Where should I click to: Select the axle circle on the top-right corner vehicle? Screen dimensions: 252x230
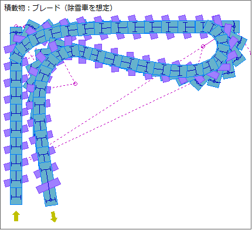234,26
